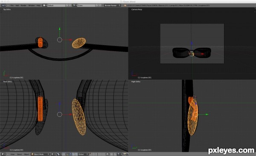Screen dimensions: 256x156
Task: Add a new scene
Action: click(x=97, y=6)
